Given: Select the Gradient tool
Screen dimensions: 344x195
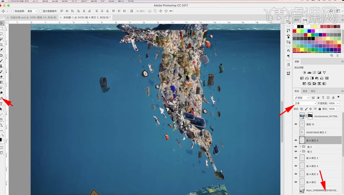Looking at the screenshot, I should 1,82.
